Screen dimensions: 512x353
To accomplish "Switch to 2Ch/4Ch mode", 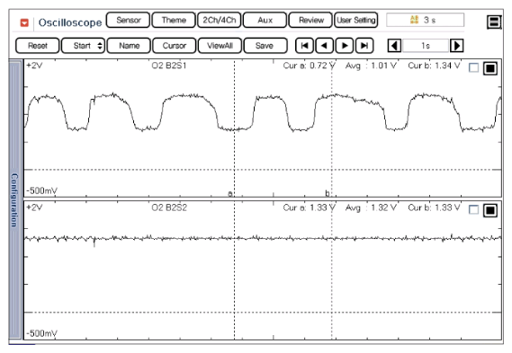I will 219,20.
